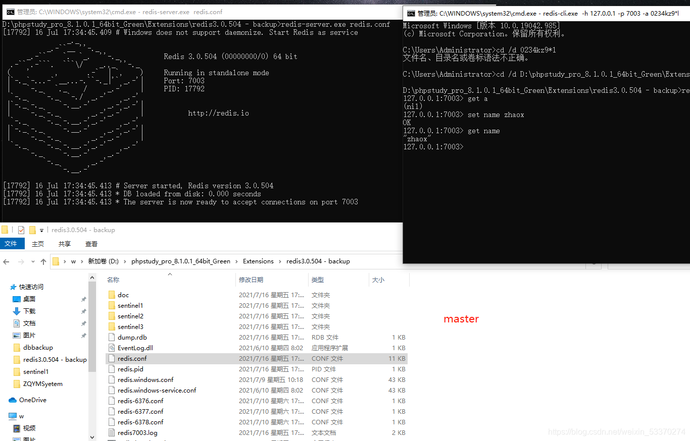Image resolution: width=690 pixels, height=441 pixels.
Task: Click the redis-cli prompt line 127.0.0.1:7003>
Action: (x=433, y=147)
